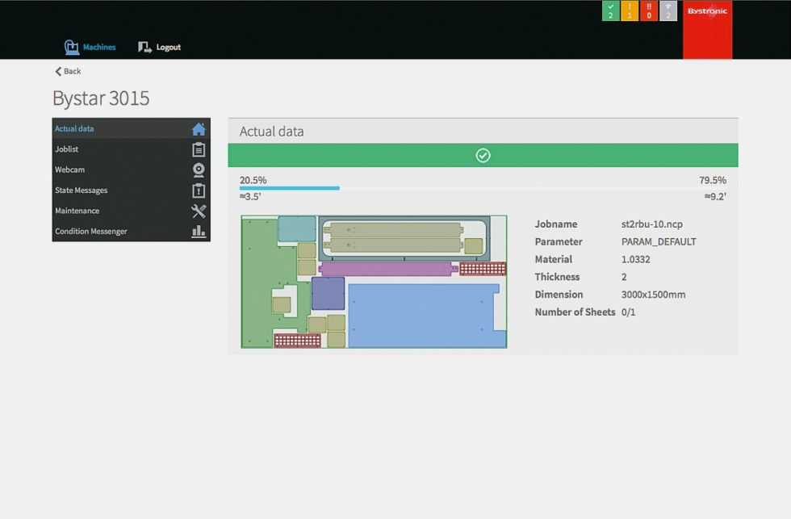
Task: Click jobname value st2rbu-10.ncp
Action: (x=652, y=224)
